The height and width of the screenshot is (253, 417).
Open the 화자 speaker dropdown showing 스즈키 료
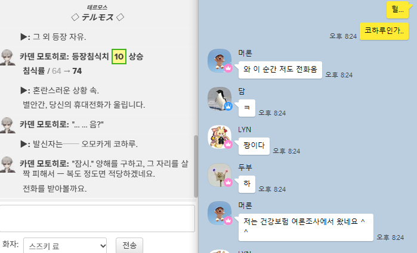[x=65, y=246]
